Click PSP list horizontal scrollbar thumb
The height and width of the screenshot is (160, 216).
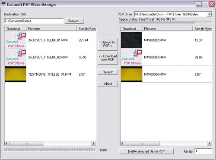pos(143,143)
